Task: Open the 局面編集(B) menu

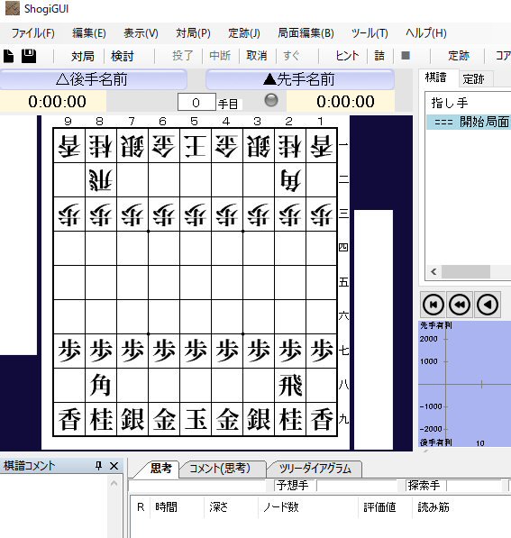Action: (306, 33)
